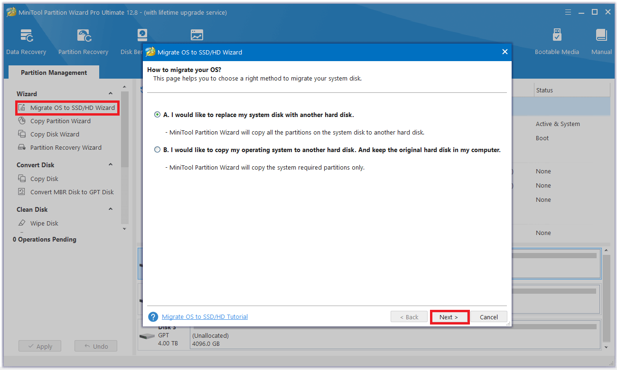The width and height of the screenshot is (617, 370).
Task: Click disk map scrollbar down arrow
Action: (606, 347)
